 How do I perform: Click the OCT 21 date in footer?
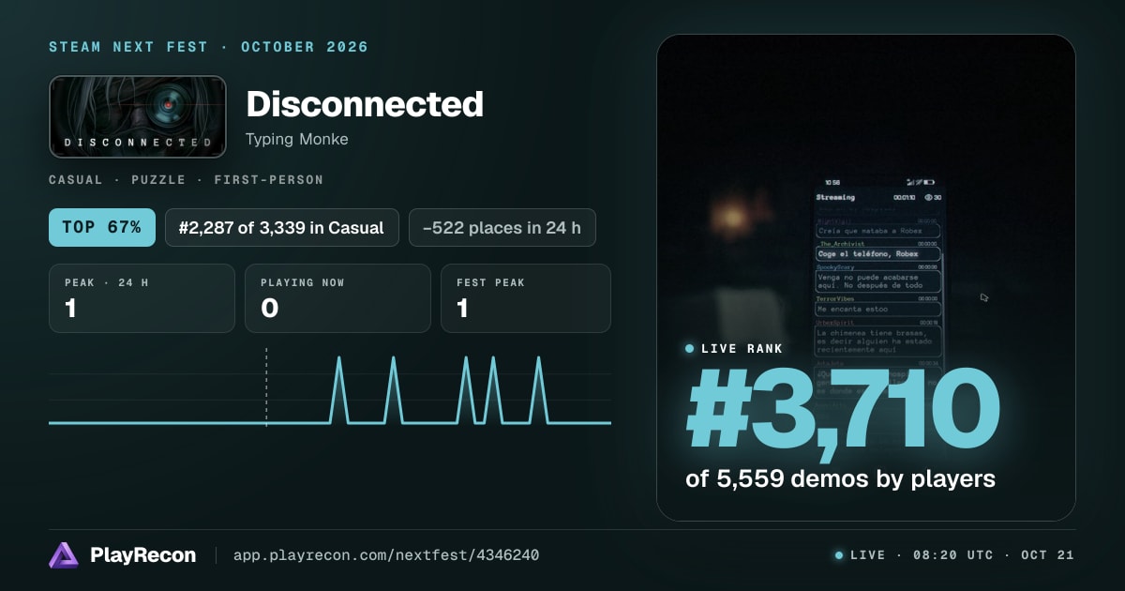click(x=1047, y=555)
